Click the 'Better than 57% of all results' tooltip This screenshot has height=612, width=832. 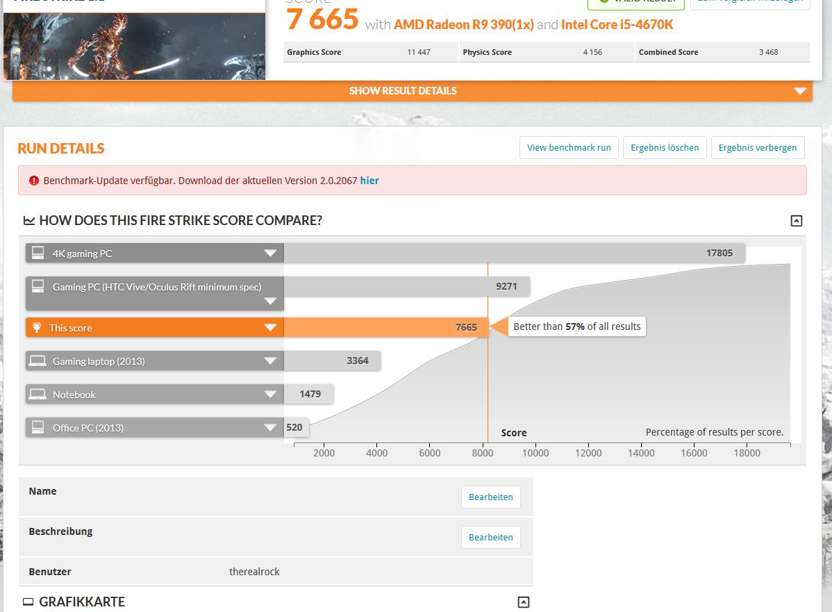tap(577, 326)
